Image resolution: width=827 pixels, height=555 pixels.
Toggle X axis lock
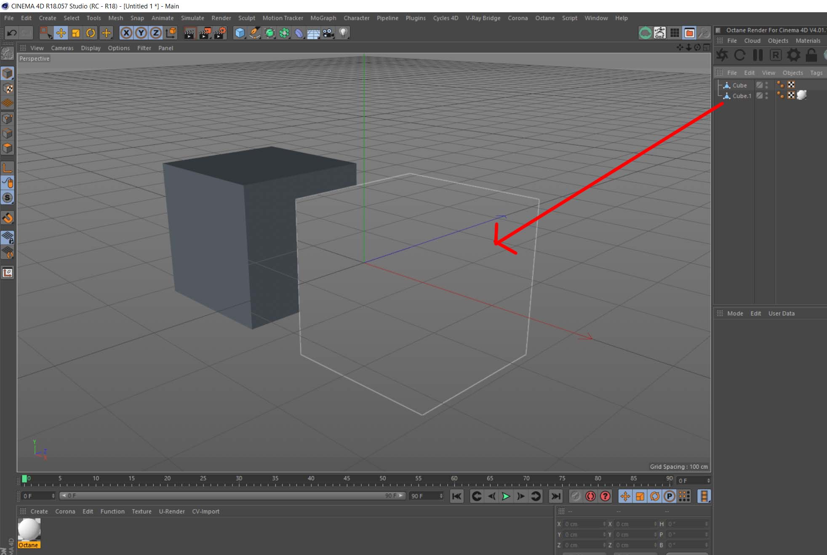(x=126, y=33)
